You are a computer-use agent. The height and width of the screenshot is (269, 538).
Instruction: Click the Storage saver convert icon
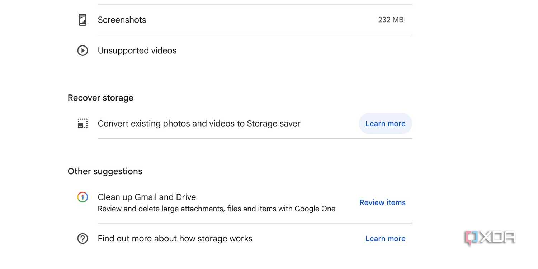(x=82, y=124)
